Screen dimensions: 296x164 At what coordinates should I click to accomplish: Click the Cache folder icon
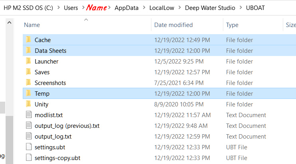(x=28, y=40)
